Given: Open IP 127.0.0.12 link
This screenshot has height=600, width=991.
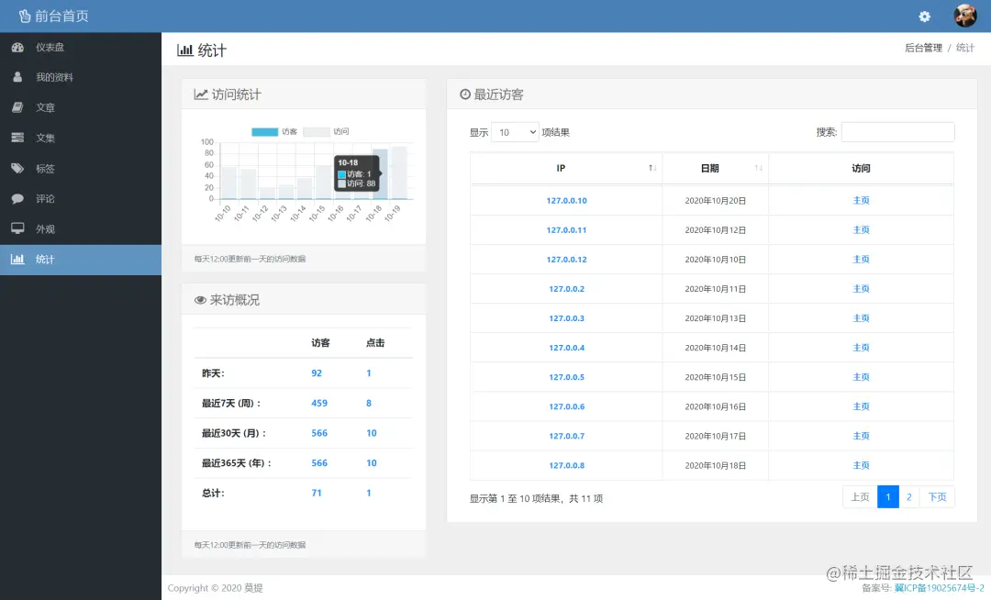Looking at the screenshot, I should pos(566,260).
